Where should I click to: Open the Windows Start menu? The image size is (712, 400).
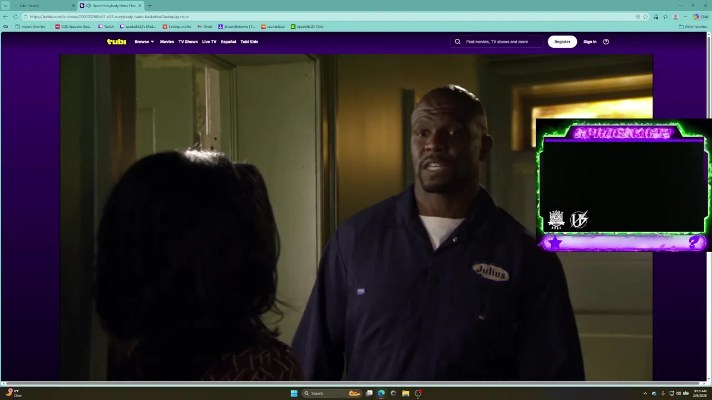pos(294,393)
